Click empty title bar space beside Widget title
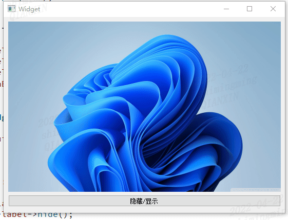 click(128, 9)
